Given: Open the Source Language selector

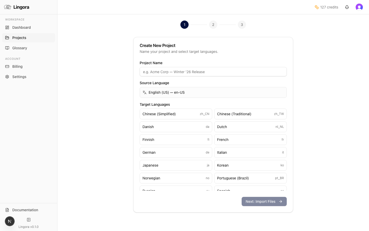Looking at the screenshot, I should point(213,92).
